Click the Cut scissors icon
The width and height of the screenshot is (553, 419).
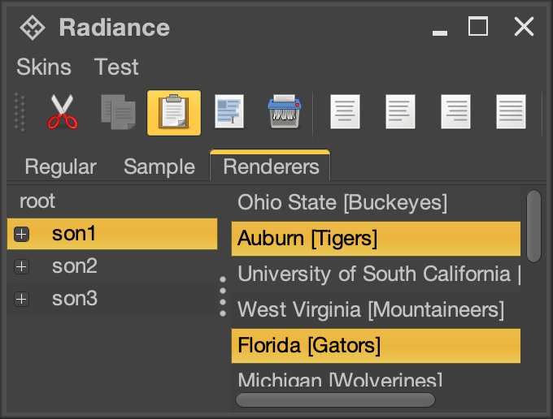[63, 112]
